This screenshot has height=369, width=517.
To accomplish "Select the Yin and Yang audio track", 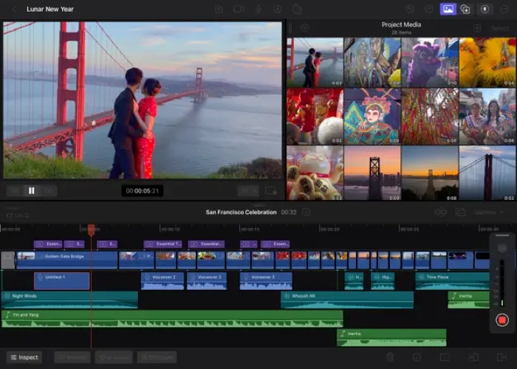I will [x=171, y=318].
